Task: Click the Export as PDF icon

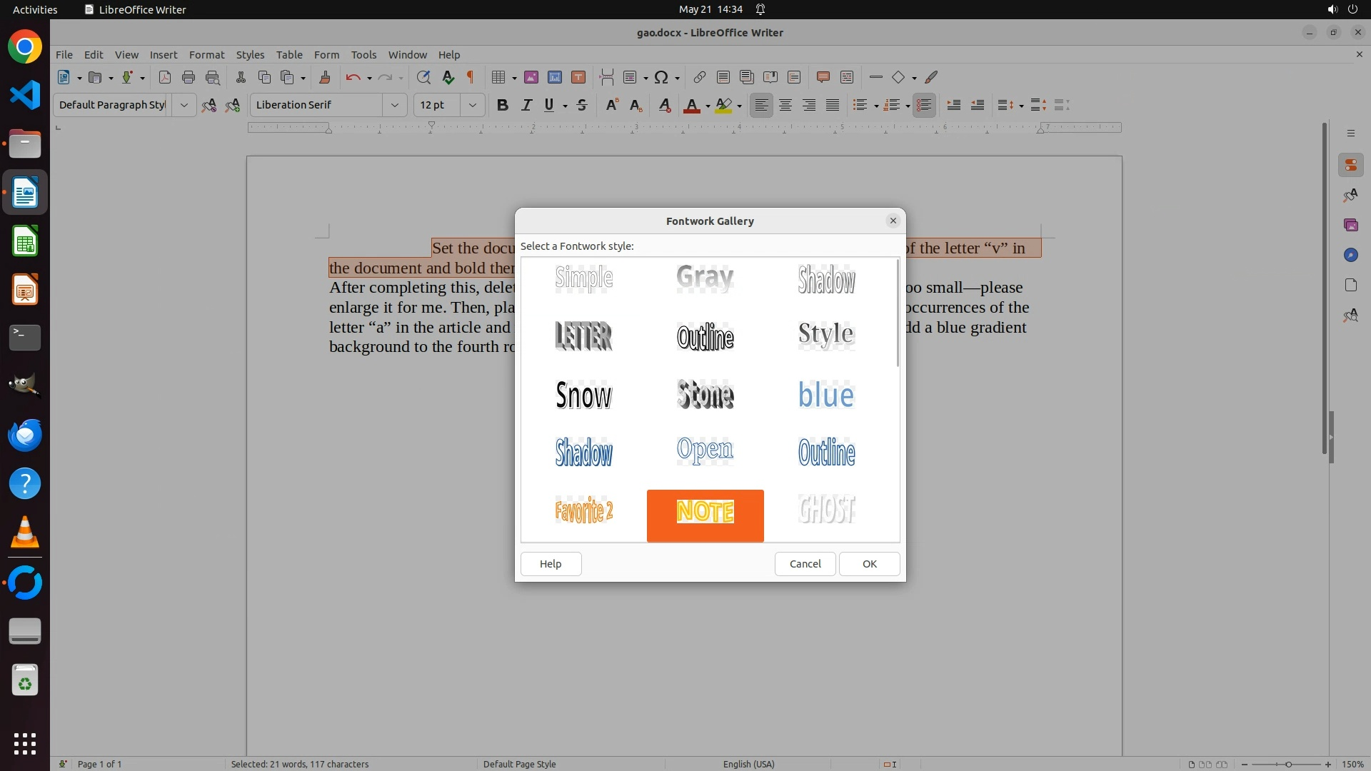Action: click(164, 77)
